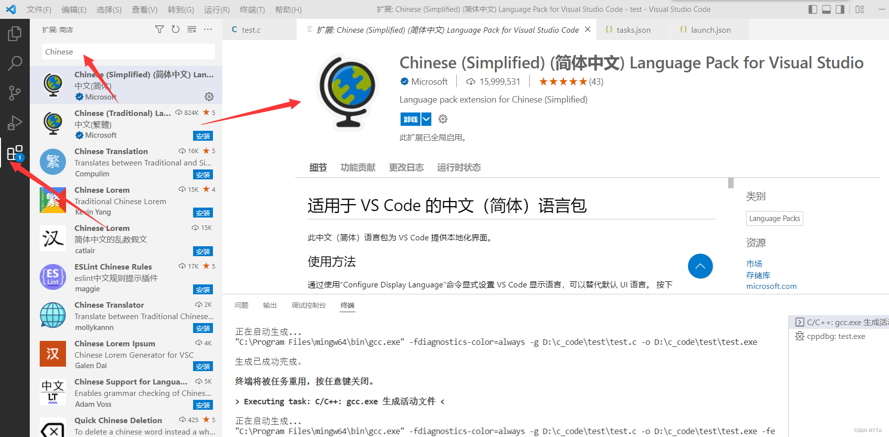Select the 运行时状态 tab
889x437 pixels.
[x=459, y=167]
